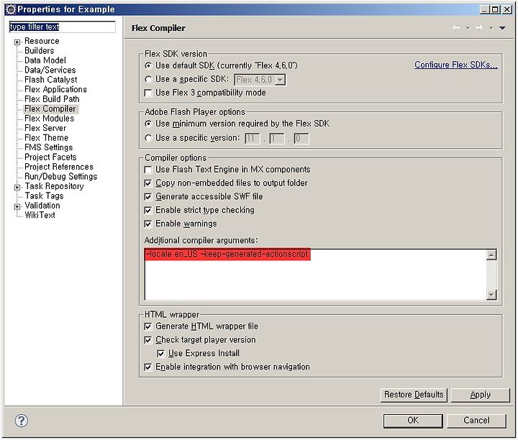
Task: Select Flex Server in the tree
Action: [x=45, y=128]
